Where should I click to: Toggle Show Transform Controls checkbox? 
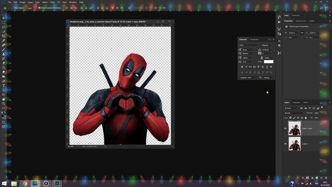tap(39, 8)
